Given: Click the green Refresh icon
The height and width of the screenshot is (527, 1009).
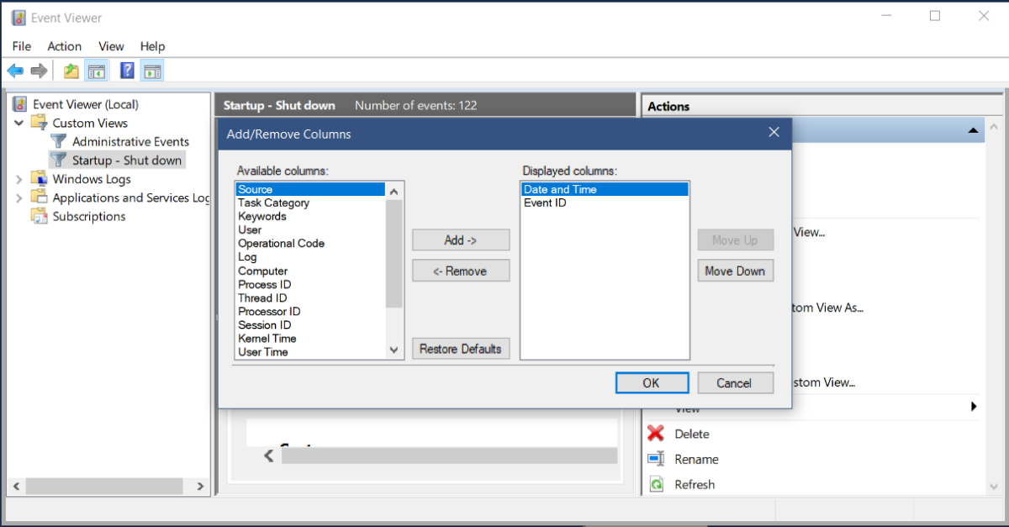Looking at the screenshot, I should [x=656, y=485].
